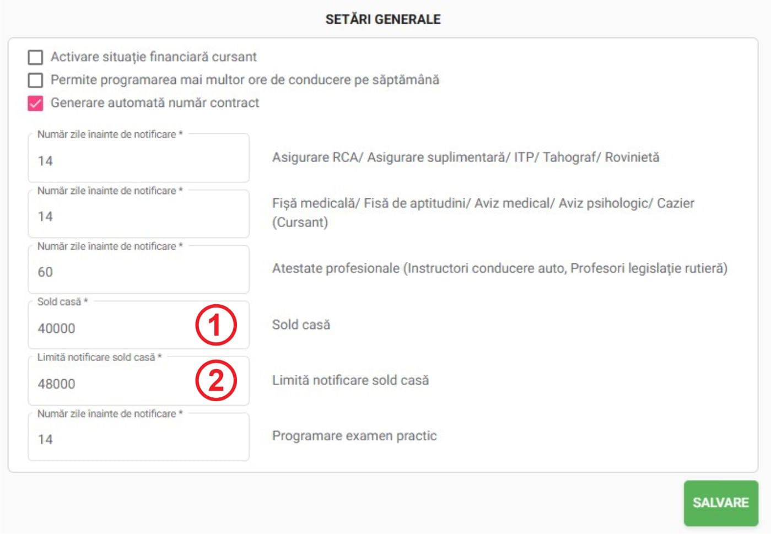Tick the Permite programarea mai multor ore checkbox
771x534 pixels.
[x=35, y=80]
